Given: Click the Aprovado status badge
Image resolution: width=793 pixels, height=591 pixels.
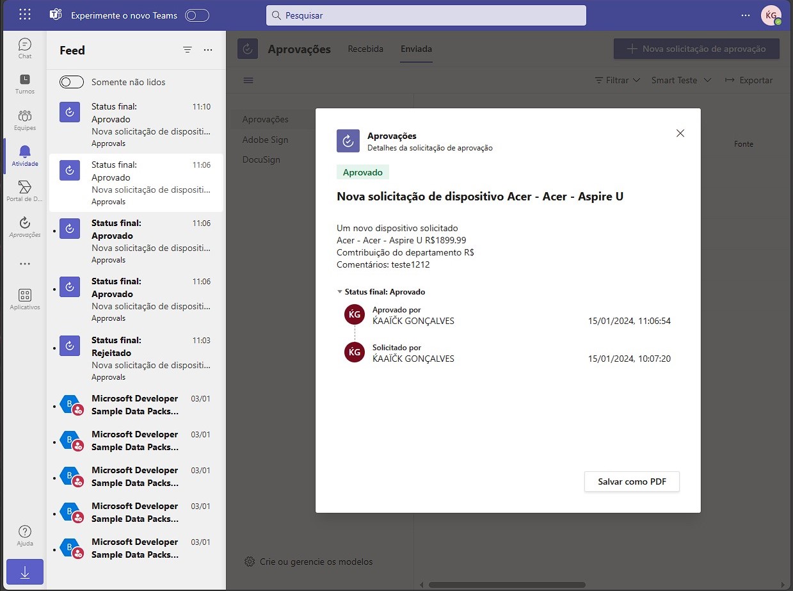Looking at the screenshot, I should (x=363, y=172).
